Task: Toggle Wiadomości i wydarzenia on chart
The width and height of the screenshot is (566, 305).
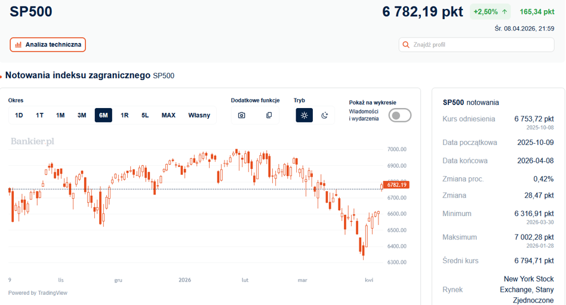Action: (399, 116)
